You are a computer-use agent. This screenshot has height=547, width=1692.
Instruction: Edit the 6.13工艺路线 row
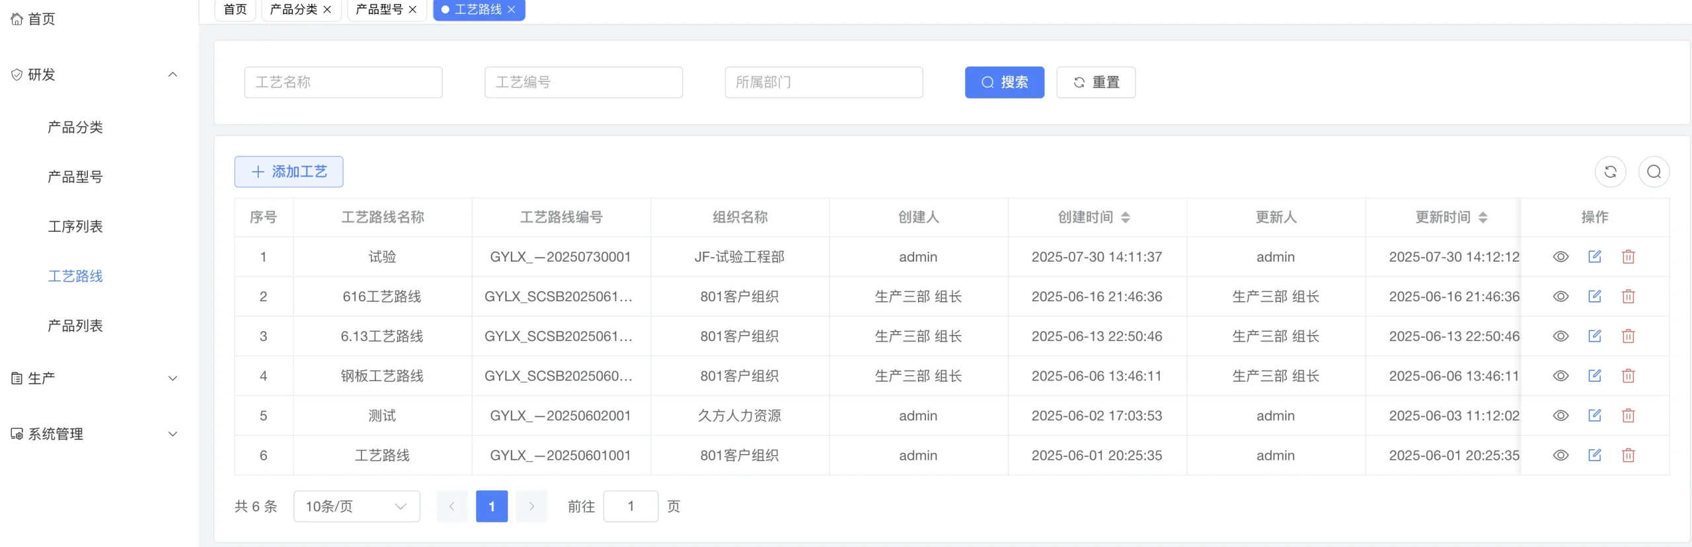(x=1594, y=336)
